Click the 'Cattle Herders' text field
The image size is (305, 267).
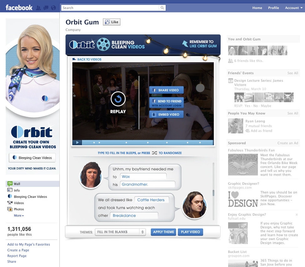coord(152,200)
